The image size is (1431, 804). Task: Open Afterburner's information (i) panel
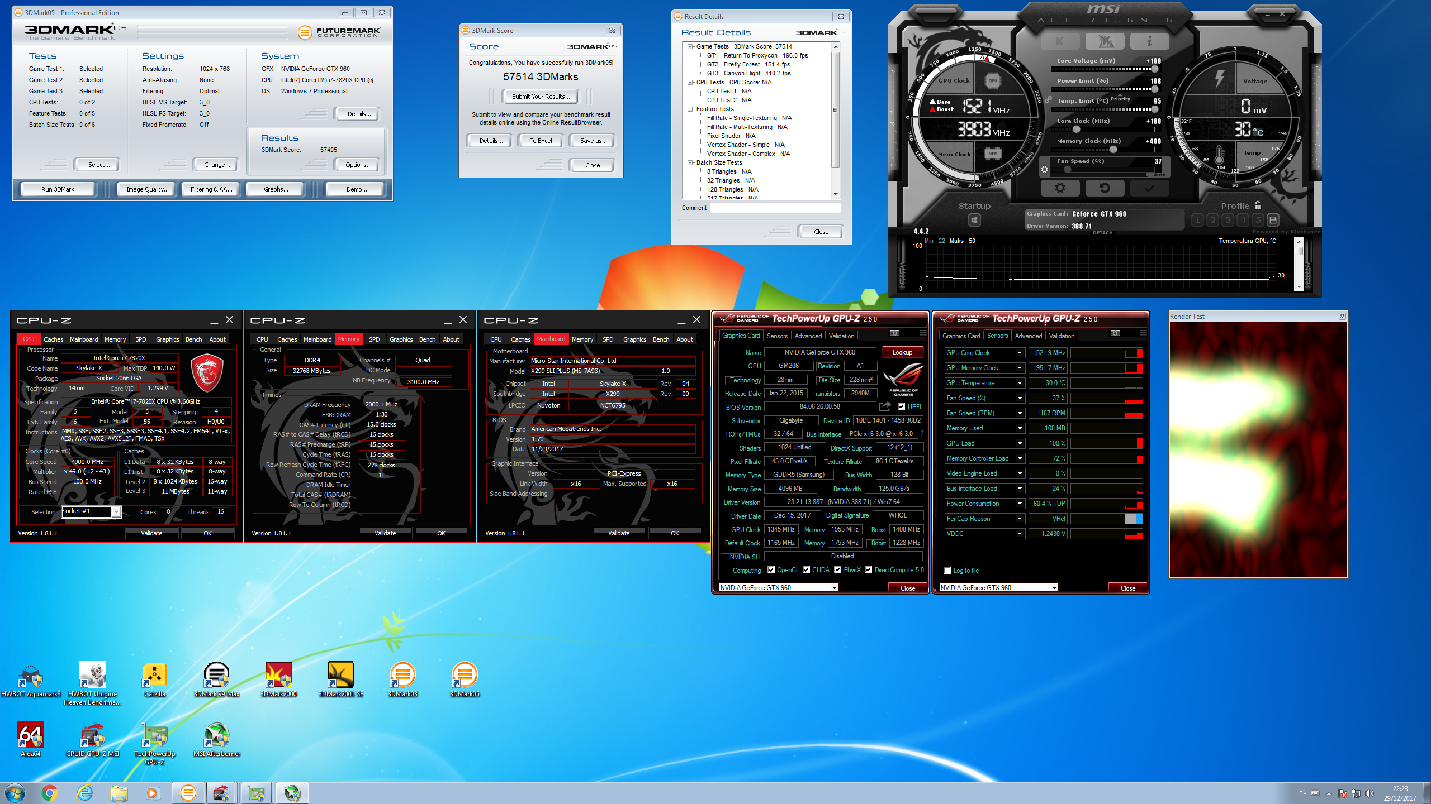tap(1149, 41)
